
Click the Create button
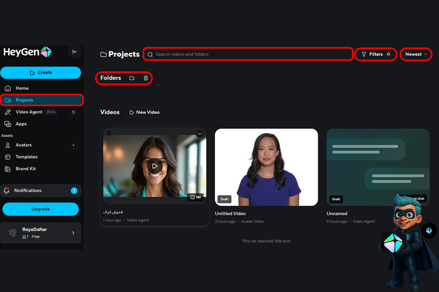point(41,73)
